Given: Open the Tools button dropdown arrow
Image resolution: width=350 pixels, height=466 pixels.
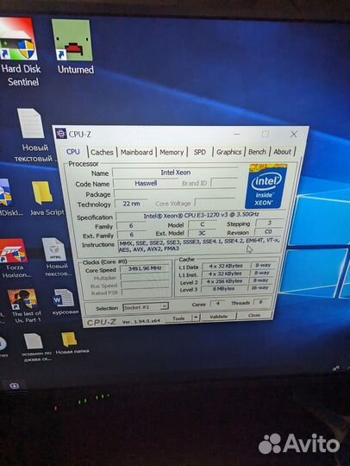Looking at the screenshot, I should click(196, 318).
